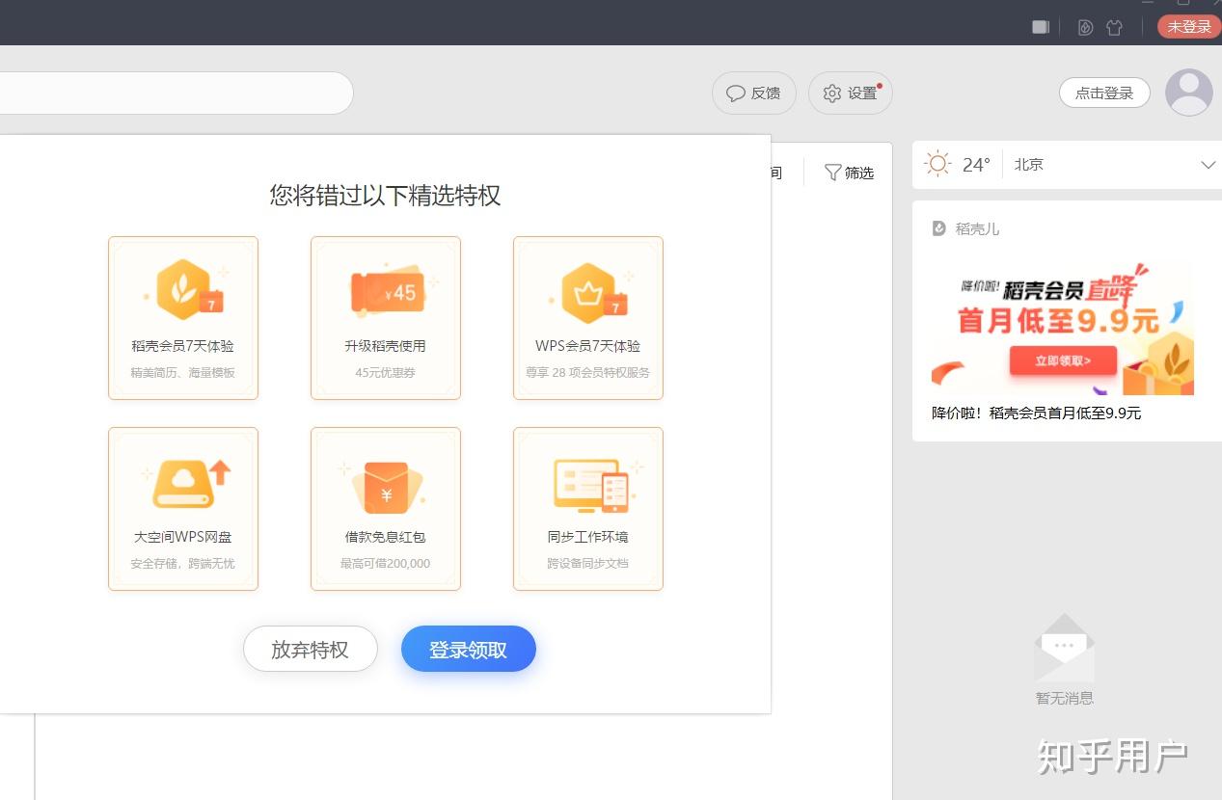
Task: Click the red envelope ¥ icon
Action: pos(386,489)
